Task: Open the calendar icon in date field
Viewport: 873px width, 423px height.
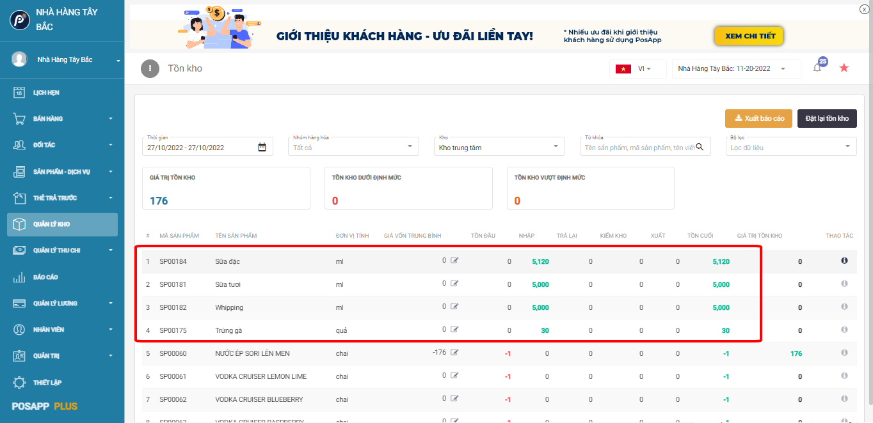Action: pos(262,148)
